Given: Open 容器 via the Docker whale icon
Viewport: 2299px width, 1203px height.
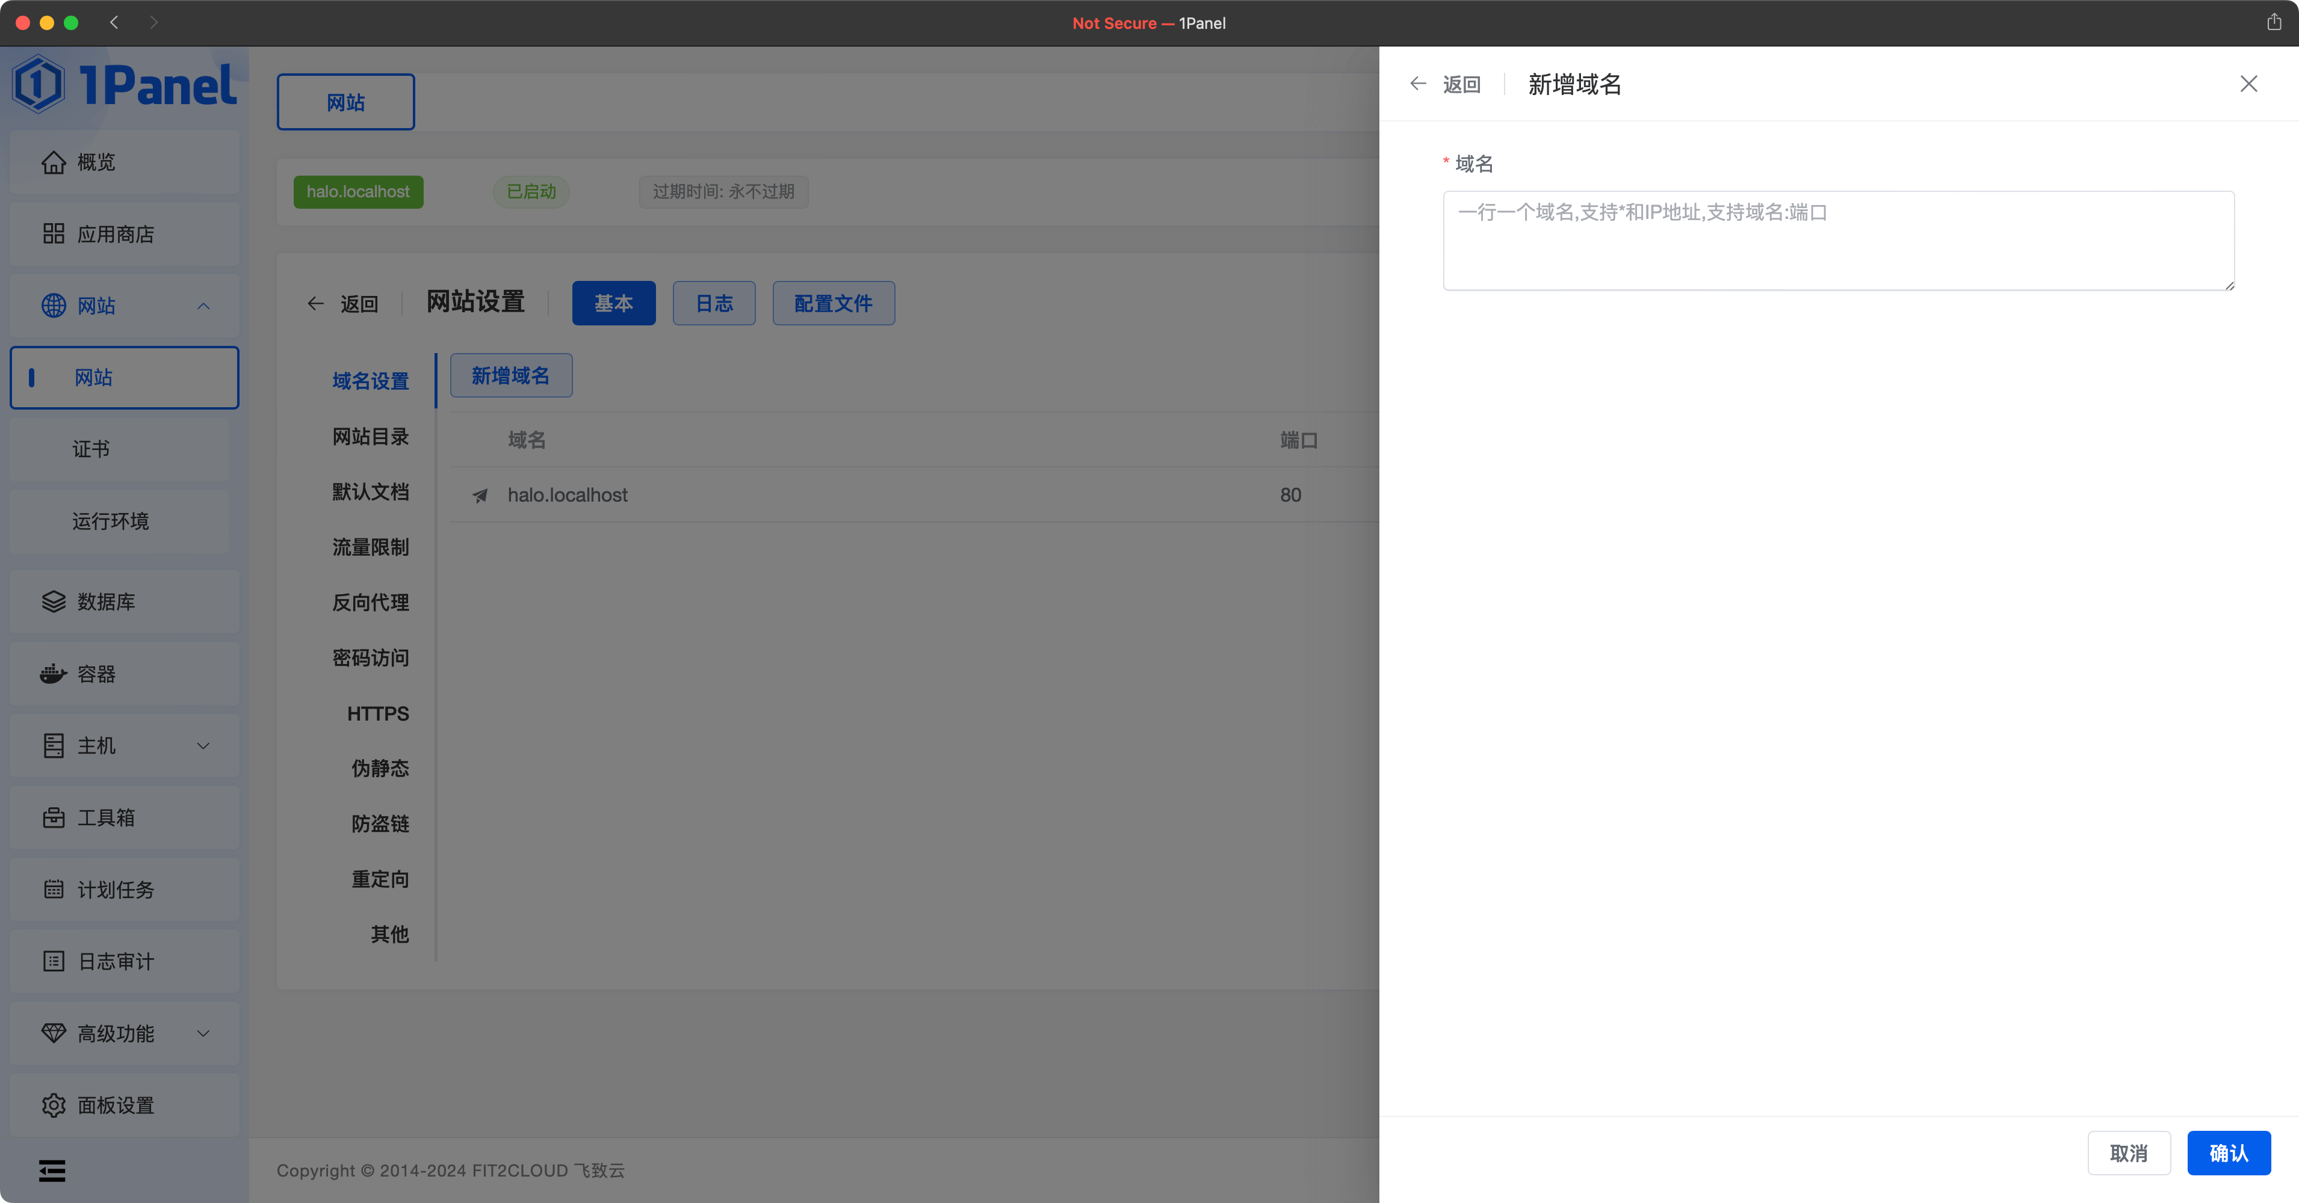Looking at the screenshot, I should (54, 674).
